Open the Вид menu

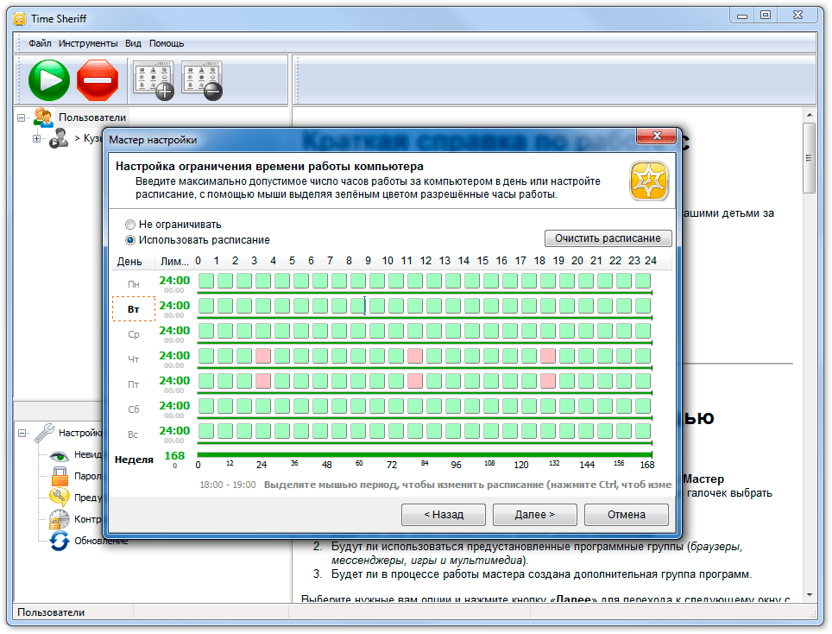point(133,43)
